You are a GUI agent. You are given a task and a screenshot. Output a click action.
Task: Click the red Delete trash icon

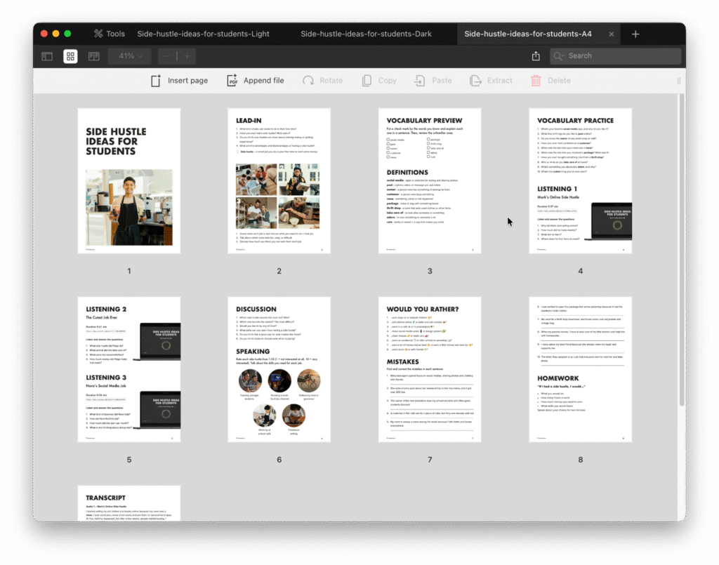click(534, 80)
